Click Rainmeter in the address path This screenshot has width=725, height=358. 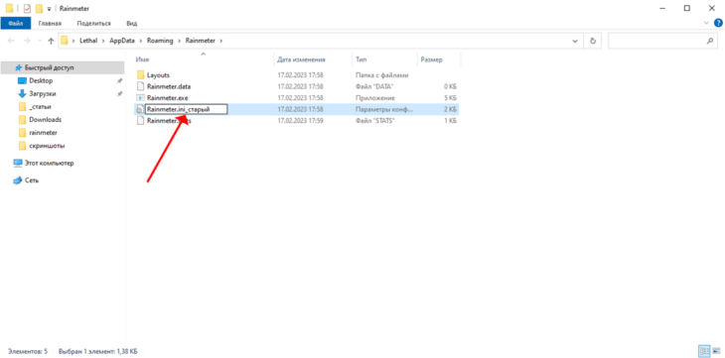click(x=201, y=41)
